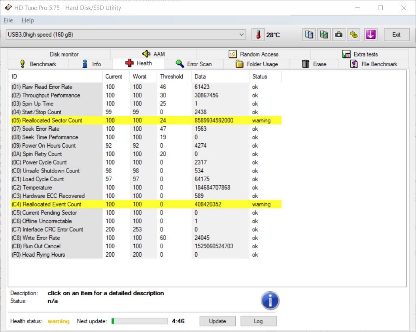Click the thermometer temperature icon
Image resolution: width=416 pixels, height=332 pixels.
(x=258, y=35)
